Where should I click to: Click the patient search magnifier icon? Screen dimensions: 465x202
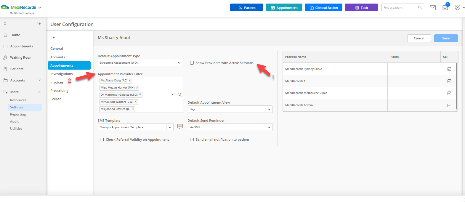(420, 7)
